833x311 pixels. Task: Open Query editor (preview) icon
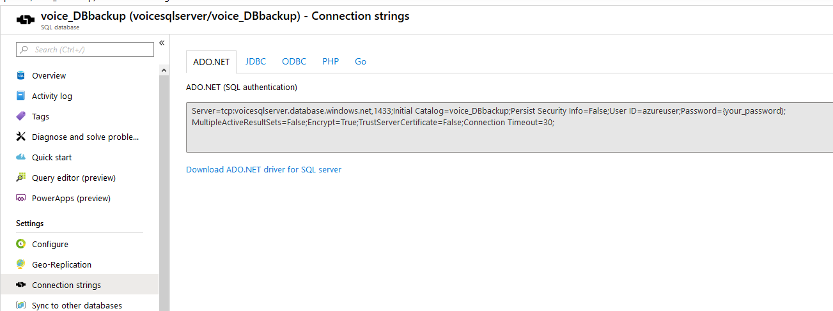(20, 178)
